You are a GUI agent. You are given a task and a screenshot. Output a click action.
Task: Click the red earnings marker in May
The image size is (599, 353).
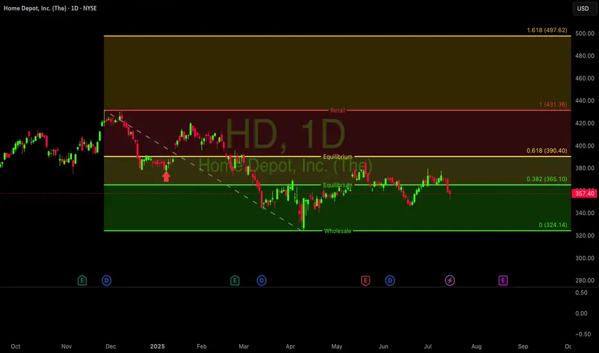click(x=366, y=280)
